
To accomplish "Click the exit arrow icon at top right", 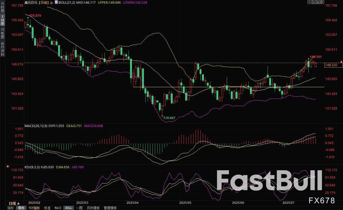I will click(x=322, y=2).
